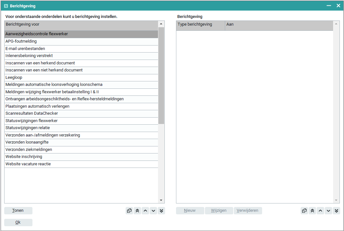Confirm with the Ok button
This screenshot has width=344, height=231.
tap(18, 222)
